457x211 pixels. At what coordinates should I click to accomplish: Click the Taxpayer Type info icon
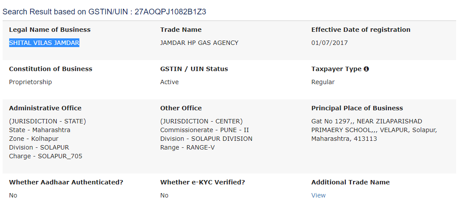tap(366, 69)
